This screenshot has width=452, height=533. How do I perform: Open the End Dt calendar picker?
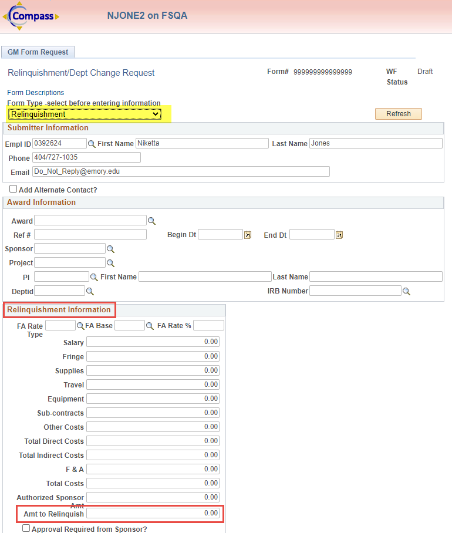coord(339,235)
